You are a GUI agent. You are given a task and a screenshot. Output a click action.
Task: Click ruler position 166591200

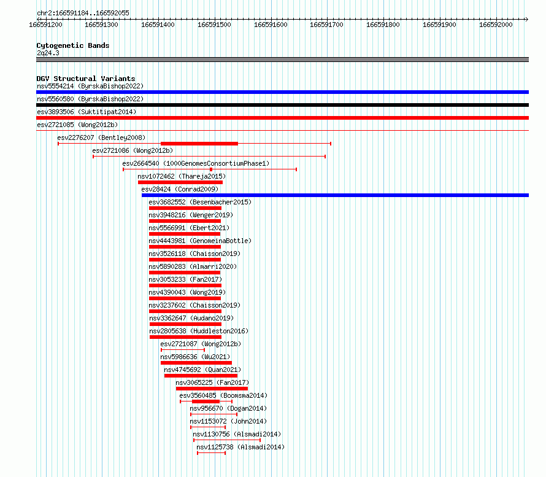pyautogui.click(x=45, y=25)
